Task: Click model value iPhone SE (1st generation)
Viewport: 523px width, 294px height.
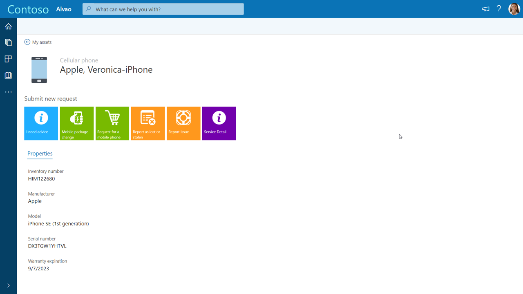Action: (x=58, y=224)
